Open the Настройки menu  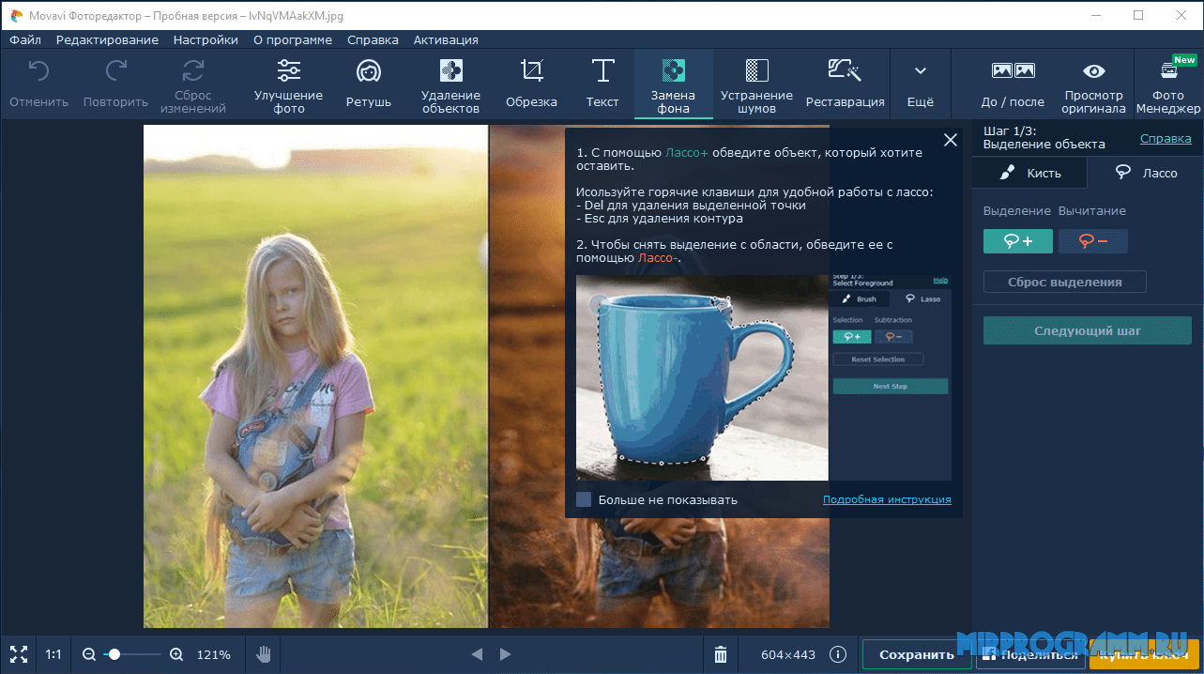point(206,40)
